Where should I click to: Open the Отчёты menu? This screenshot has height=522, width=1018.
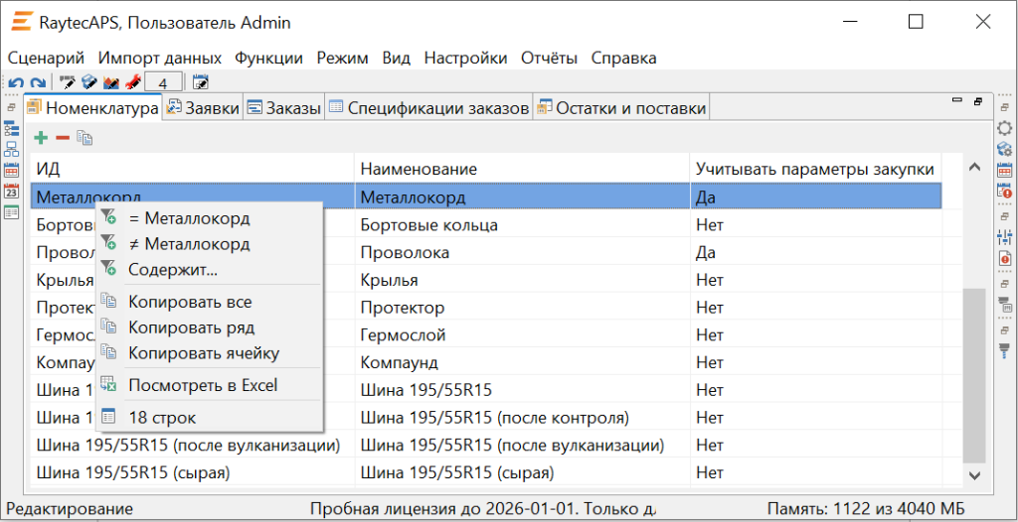[549, 58]
